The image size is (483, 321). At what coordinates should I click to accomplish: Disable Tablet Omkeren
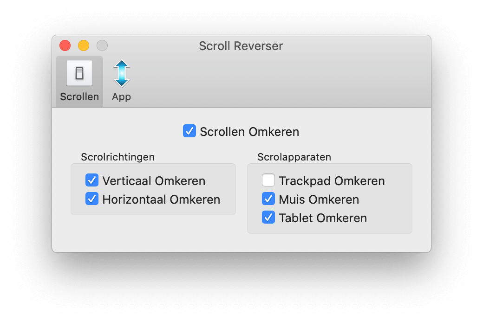[x=268, y=217]
